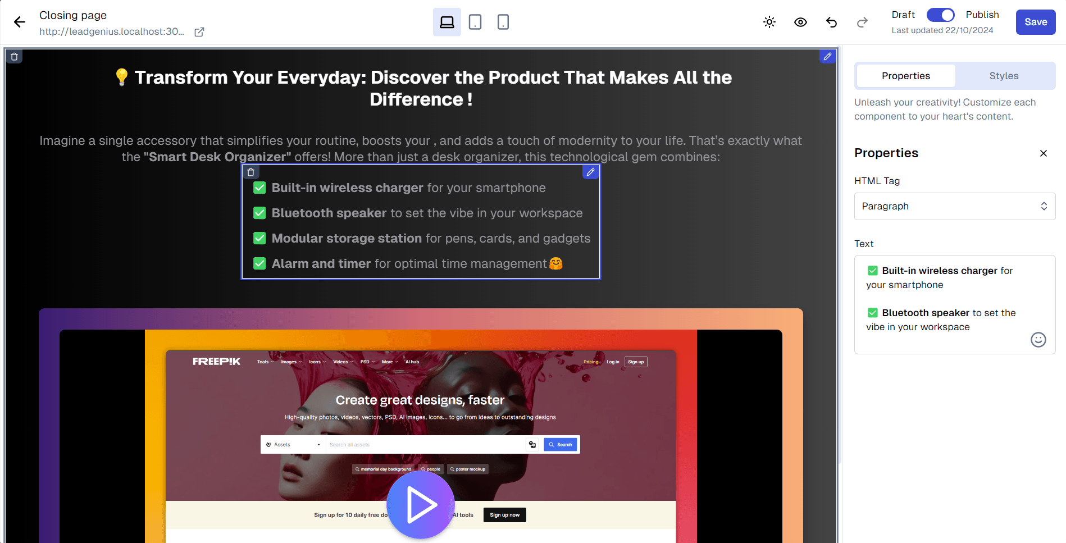The image size is (1066, 543).
Task: Redo the last undone change
Action: pos(862,22)
